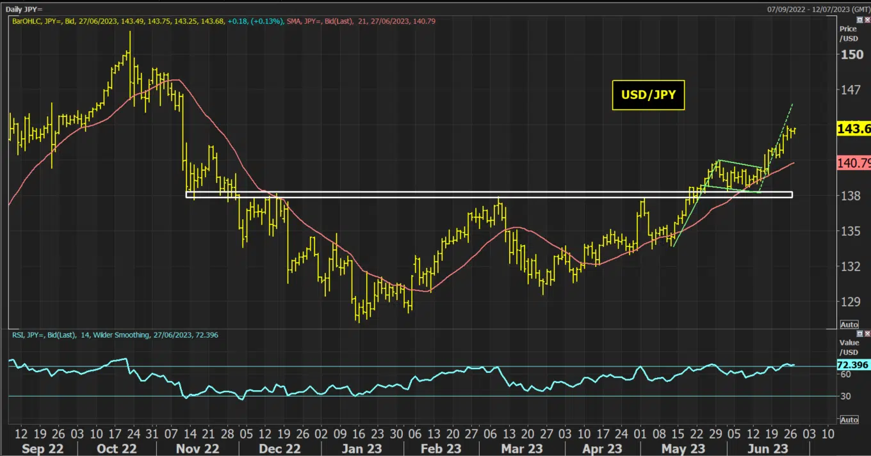871x456 pixels.
Task: Maximize the price chart pane
Action: [x=859, y=20]
